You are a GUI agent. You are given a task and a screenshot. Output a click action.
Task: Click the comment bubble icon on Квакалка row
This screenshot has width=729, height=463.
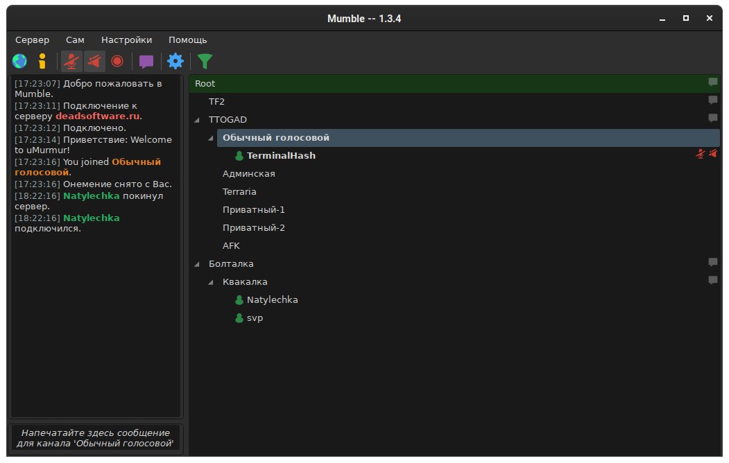pos(713,281)
